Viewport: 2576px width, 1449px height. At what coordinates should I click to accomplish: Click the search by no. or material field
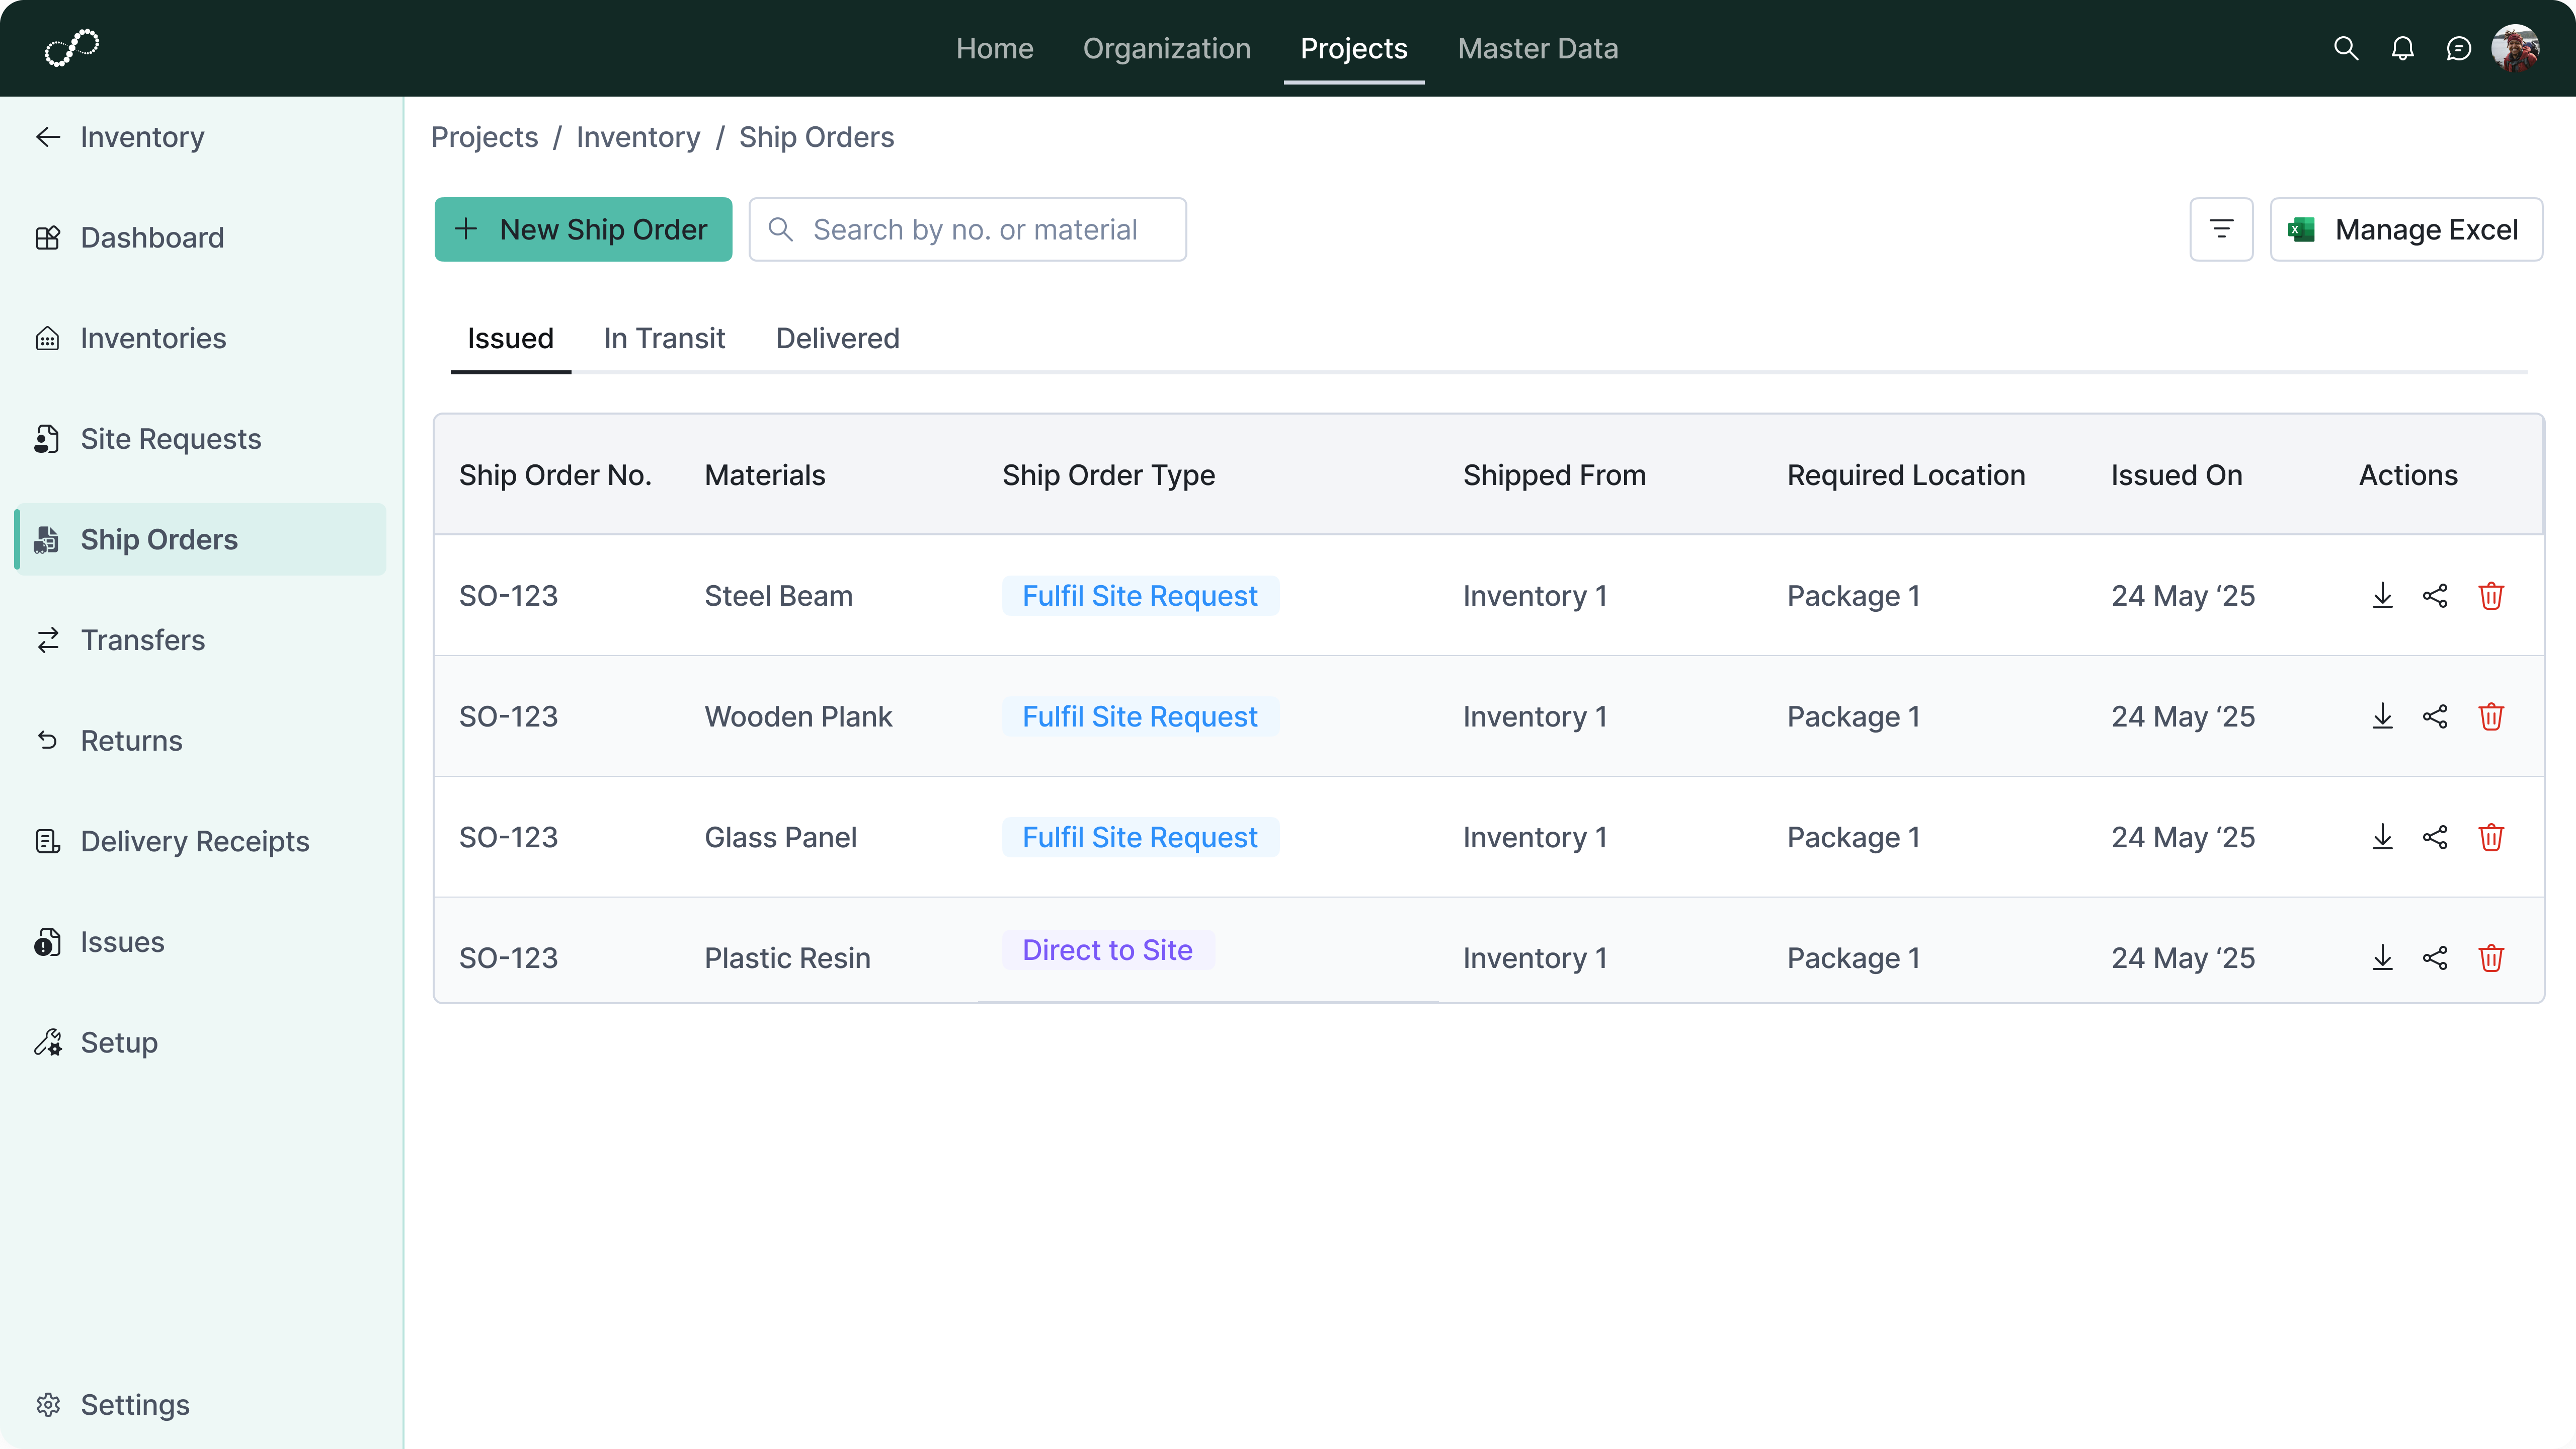pos(967,229)
